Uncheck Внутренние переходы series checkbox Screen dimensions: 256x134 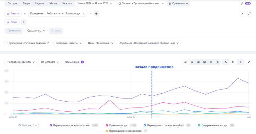click(x=199, y=125)
